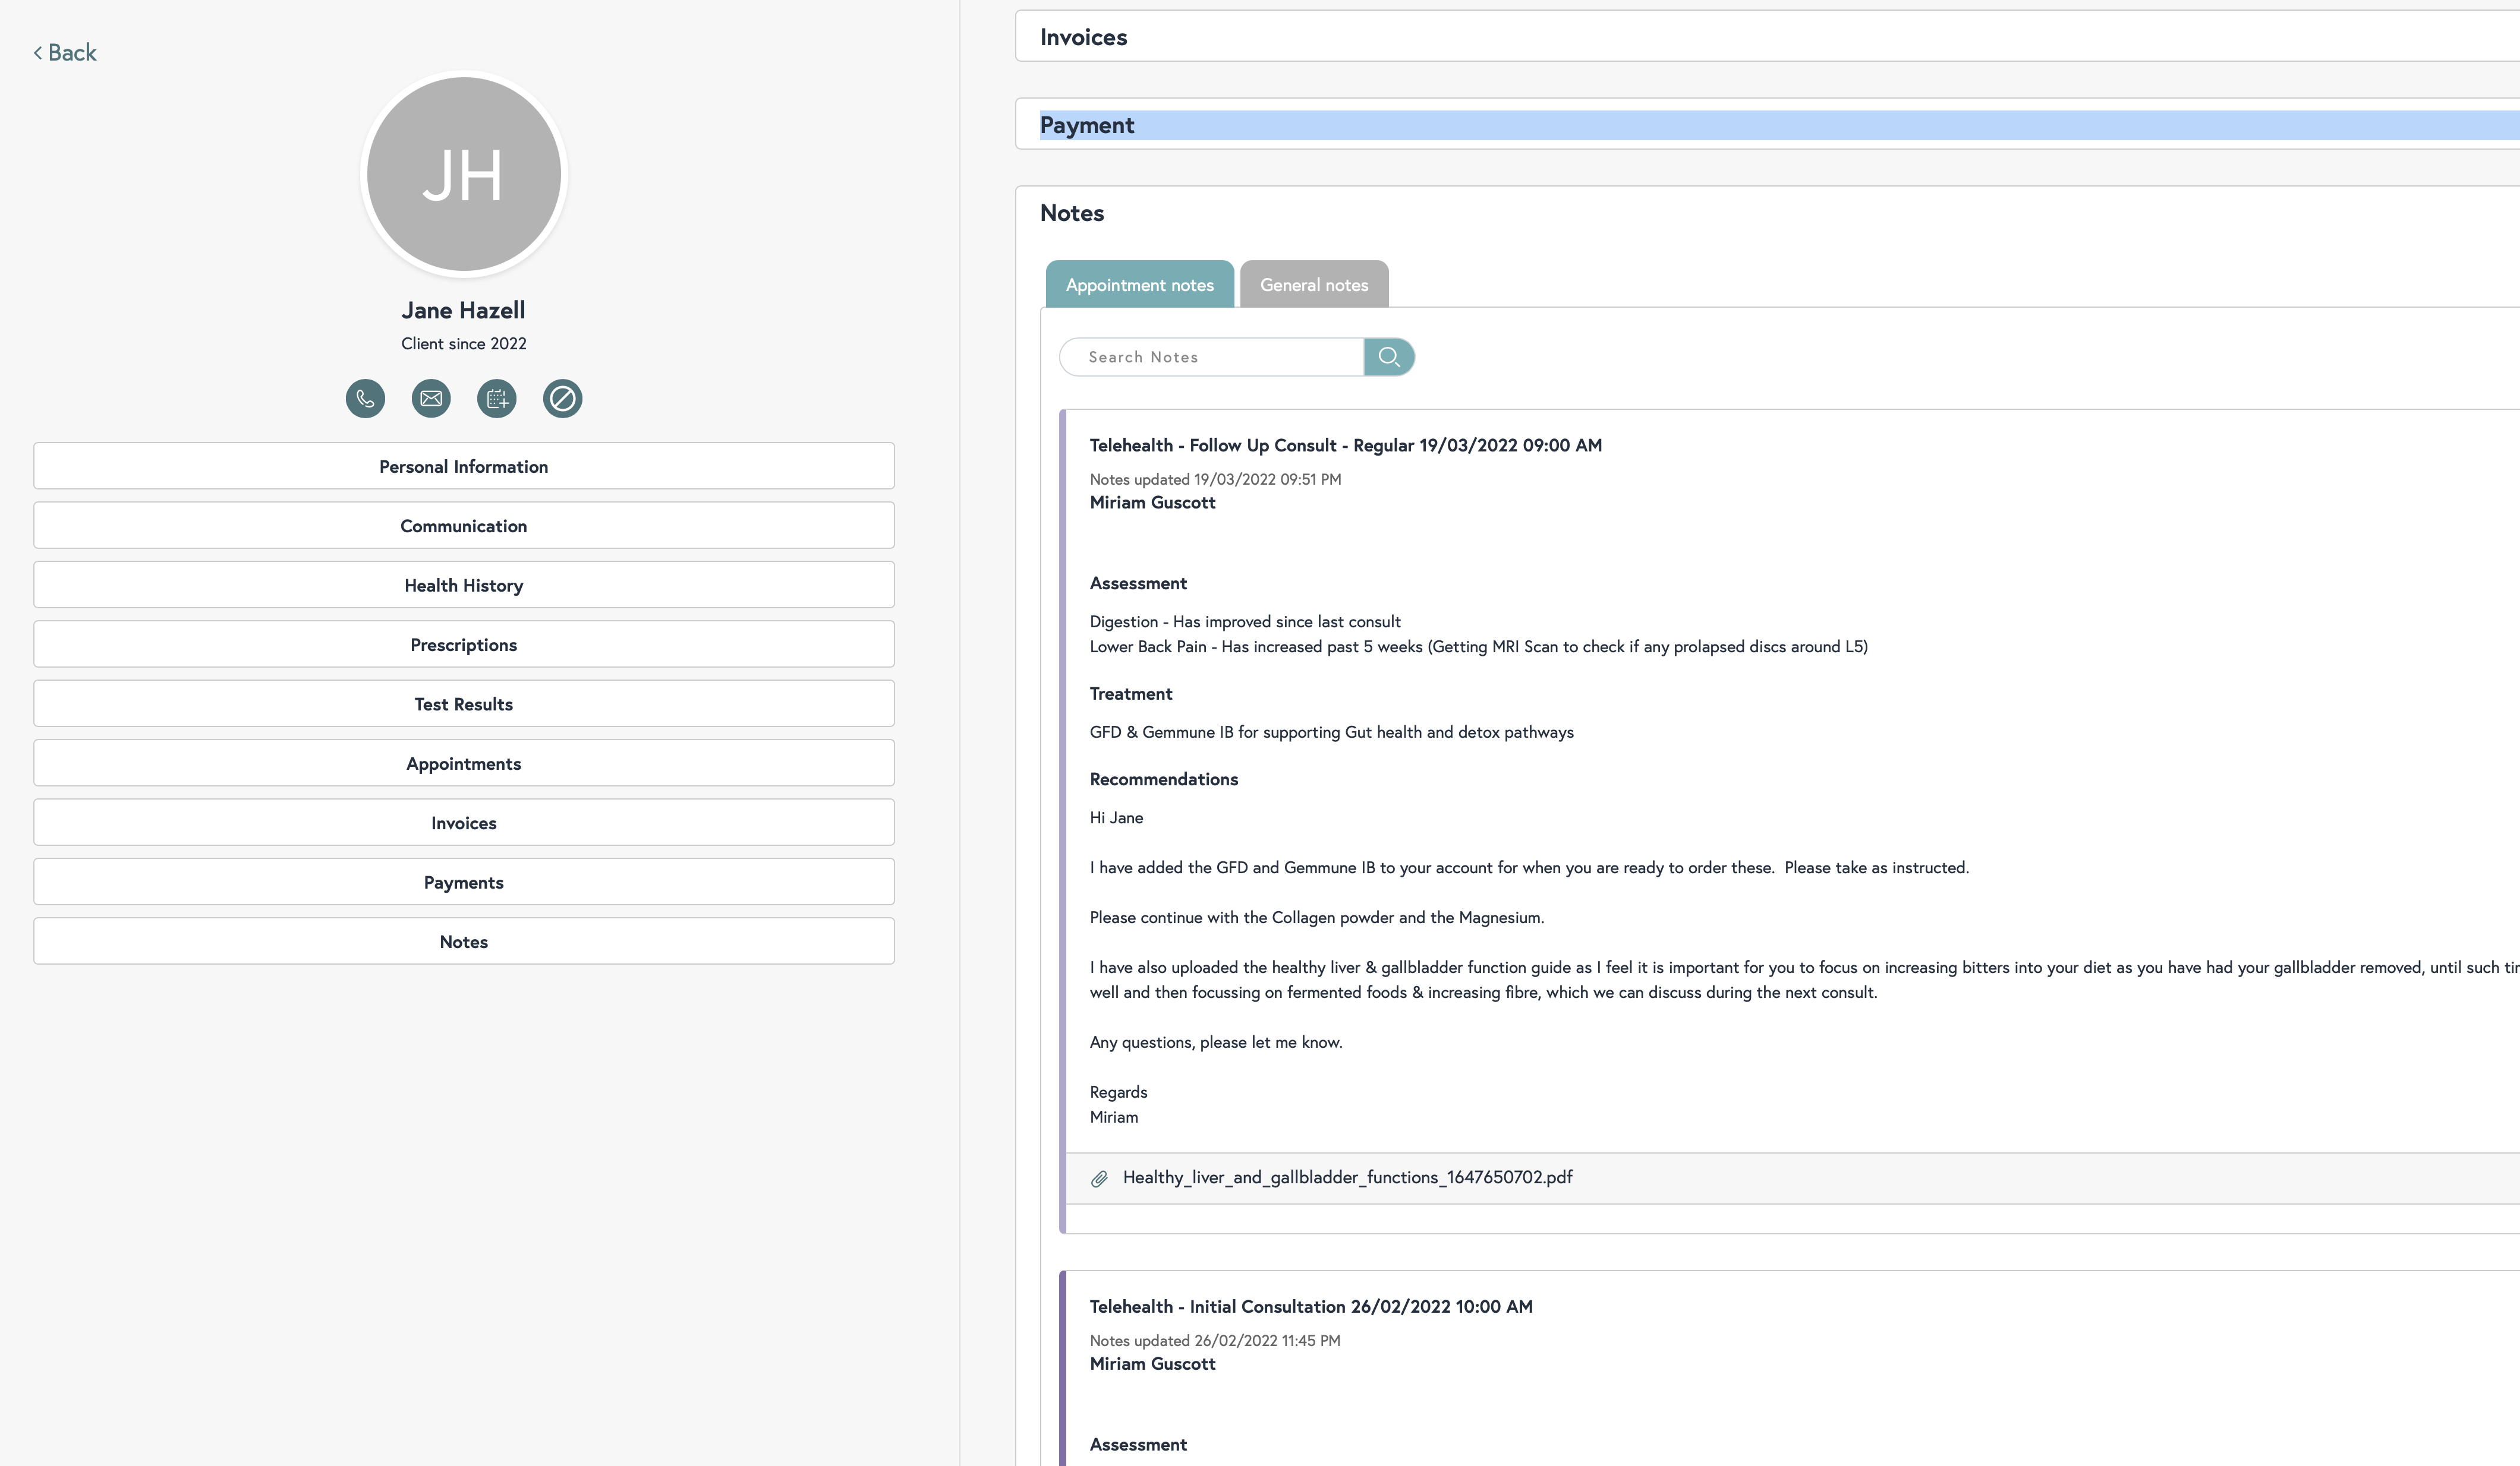Click the block client icon
The width and height of the screenshot is (2520, 1466).
(562, 399)
